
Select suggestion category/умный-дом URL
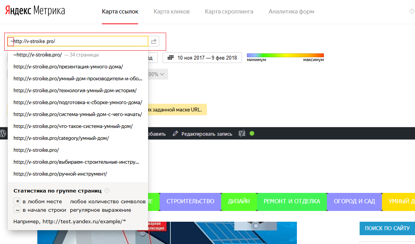78,138
